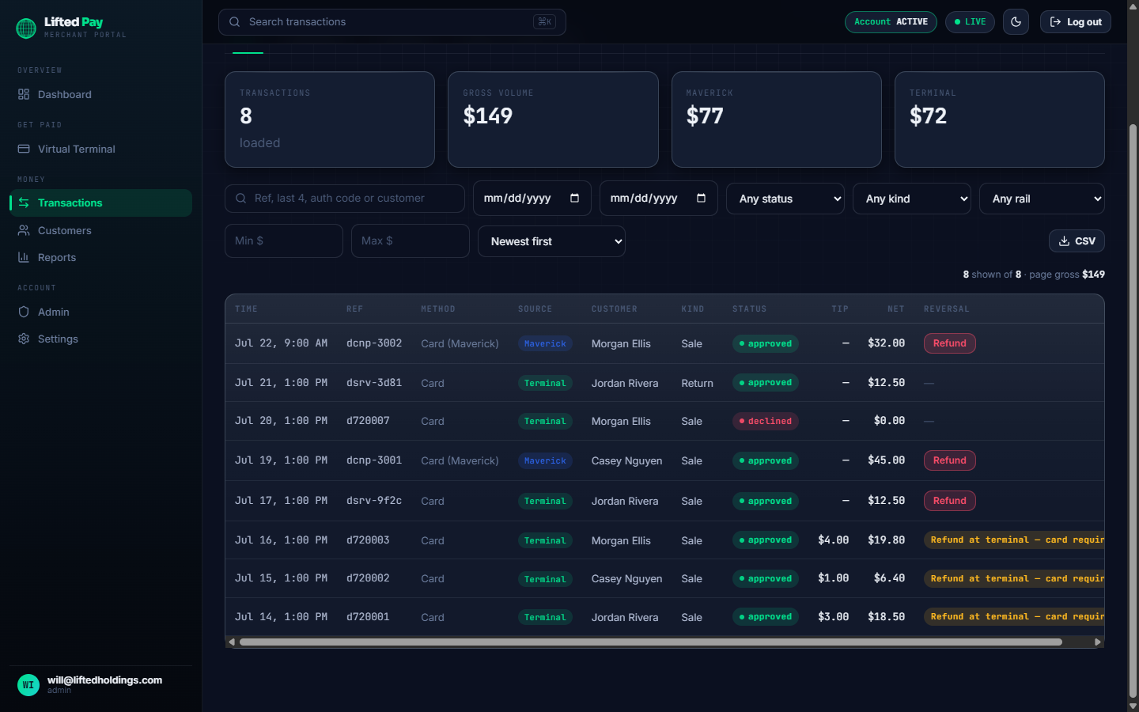
Task: Click the Gross Volume $149 card
Action: pyautogui.click(x=553, y=119)
